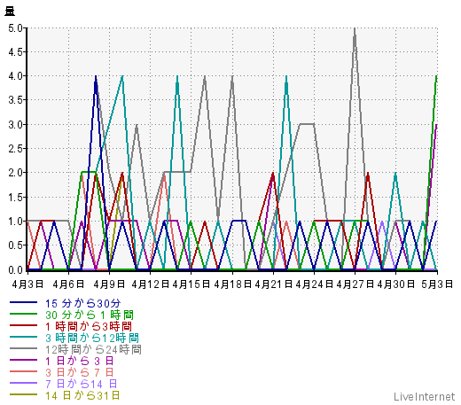Click the salmon 3日から7日 legend line
Image resolution: width=461 pixels, height=405 pixels.
pos(23,371)
